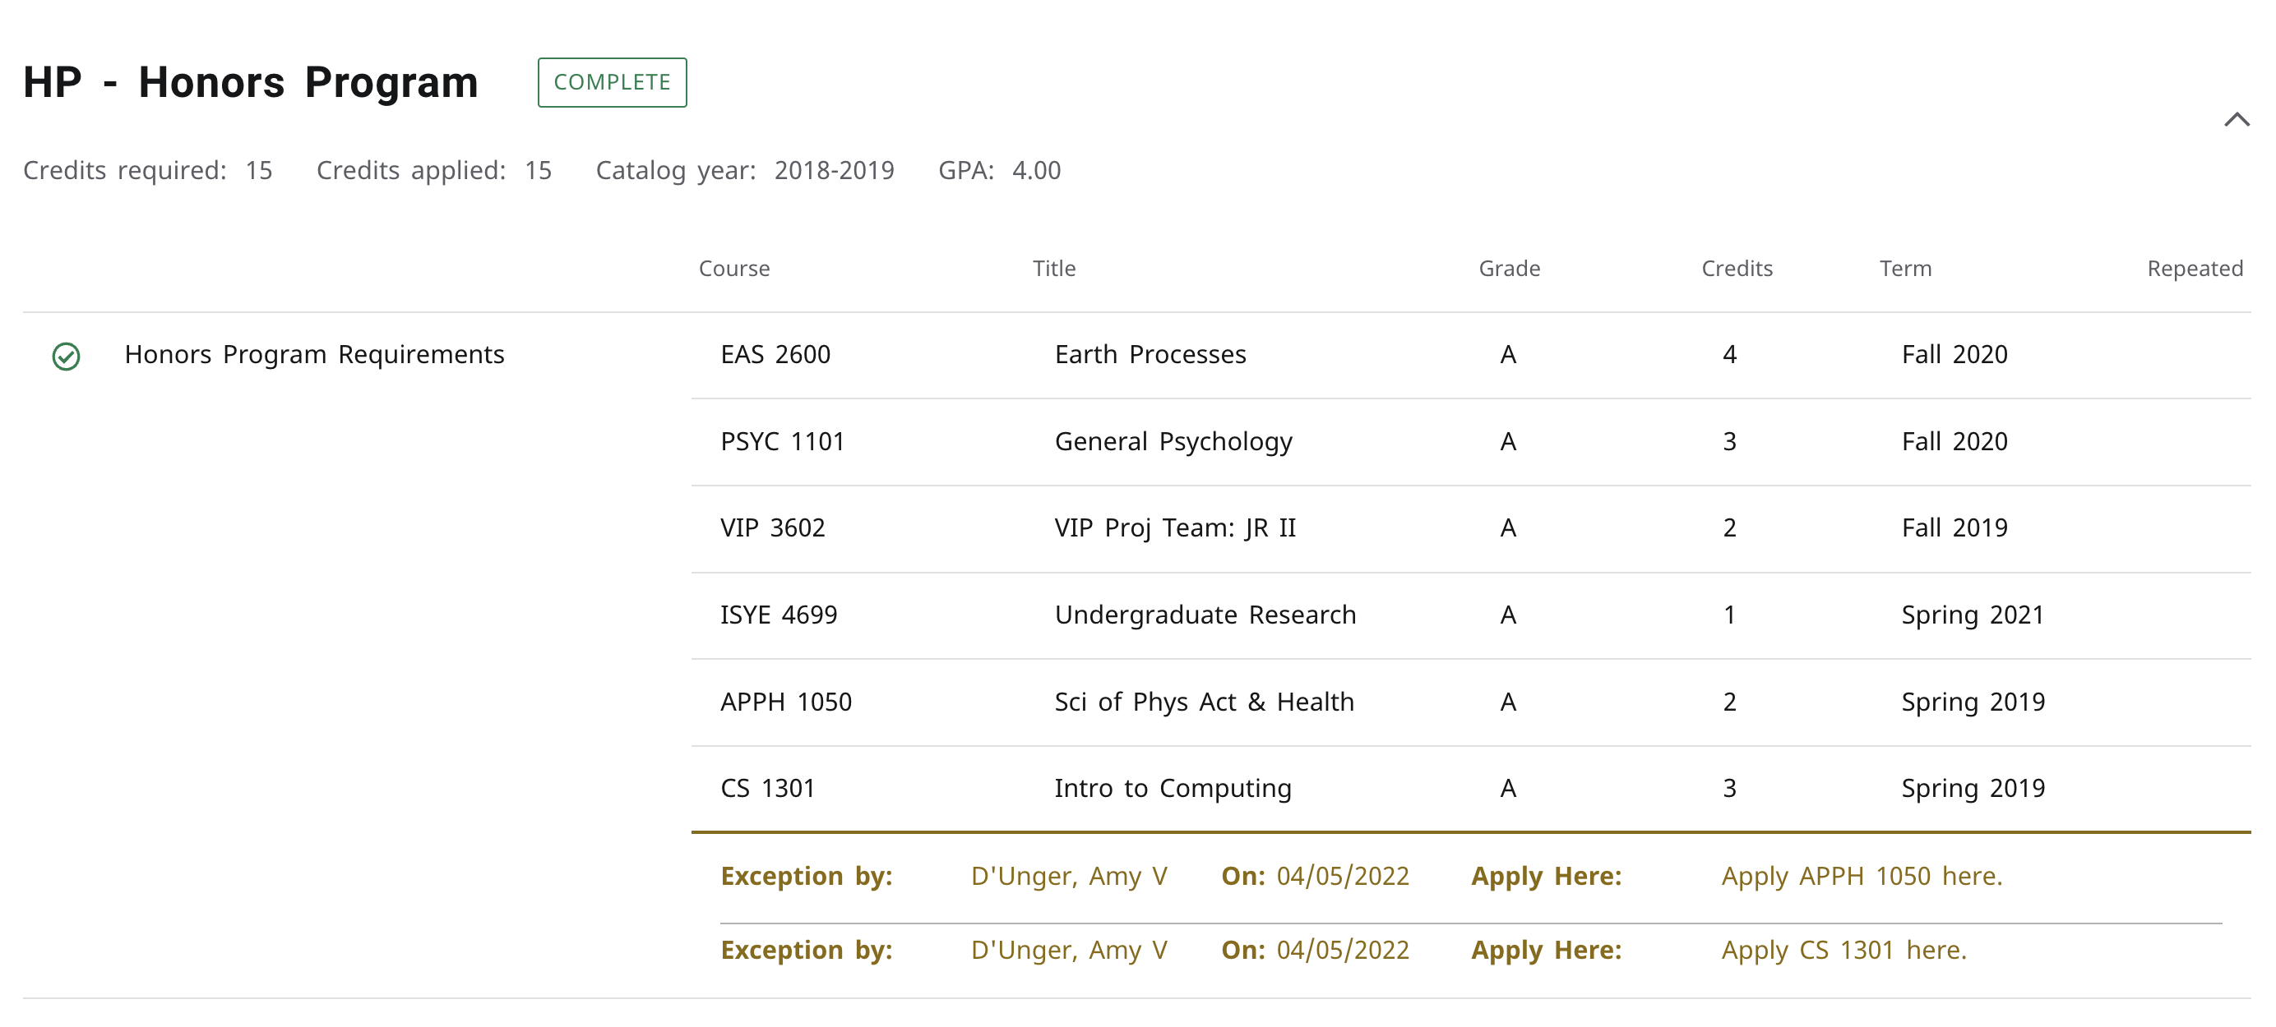Open the VIP 3602 course details

[772, 527]
